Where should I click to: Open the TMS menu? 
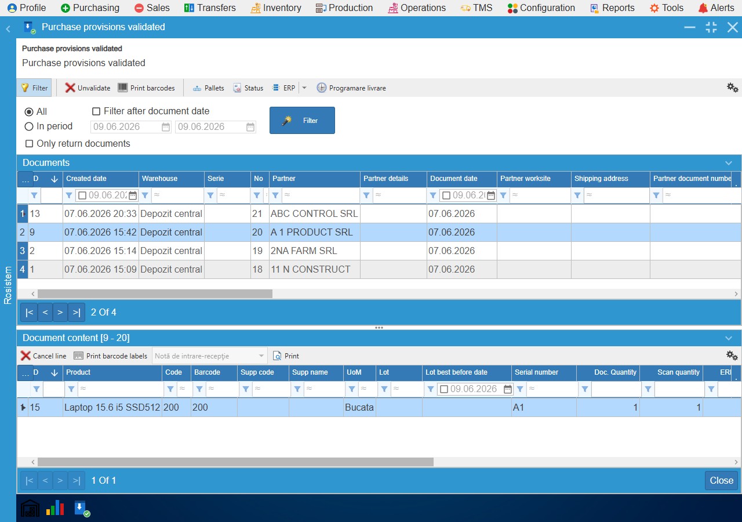(x=477, y=8)
